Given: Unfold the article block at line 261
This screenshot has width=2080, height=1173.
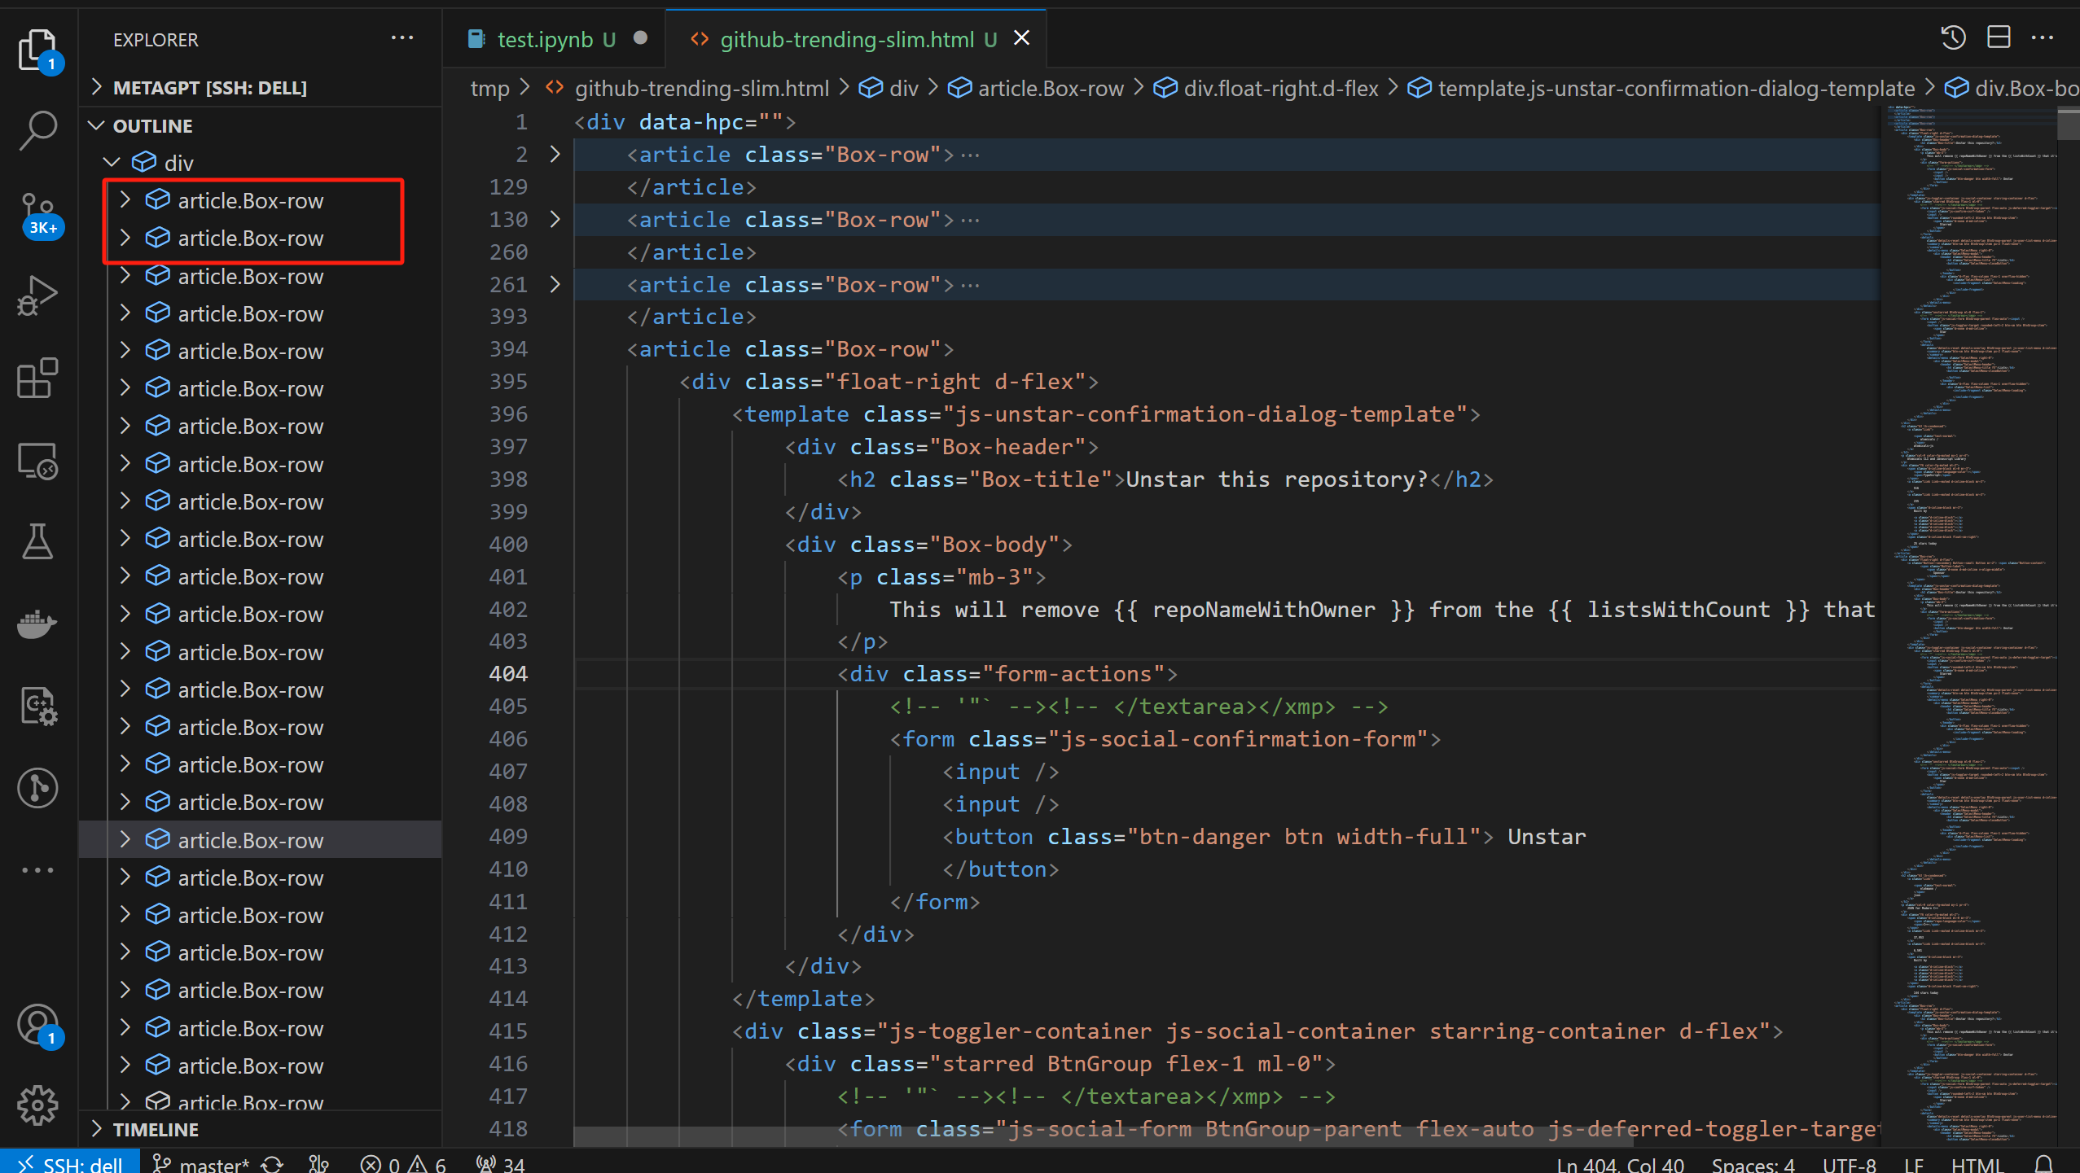Looking at the screenshot, I should pyautogui.click(x=555, y=284).
